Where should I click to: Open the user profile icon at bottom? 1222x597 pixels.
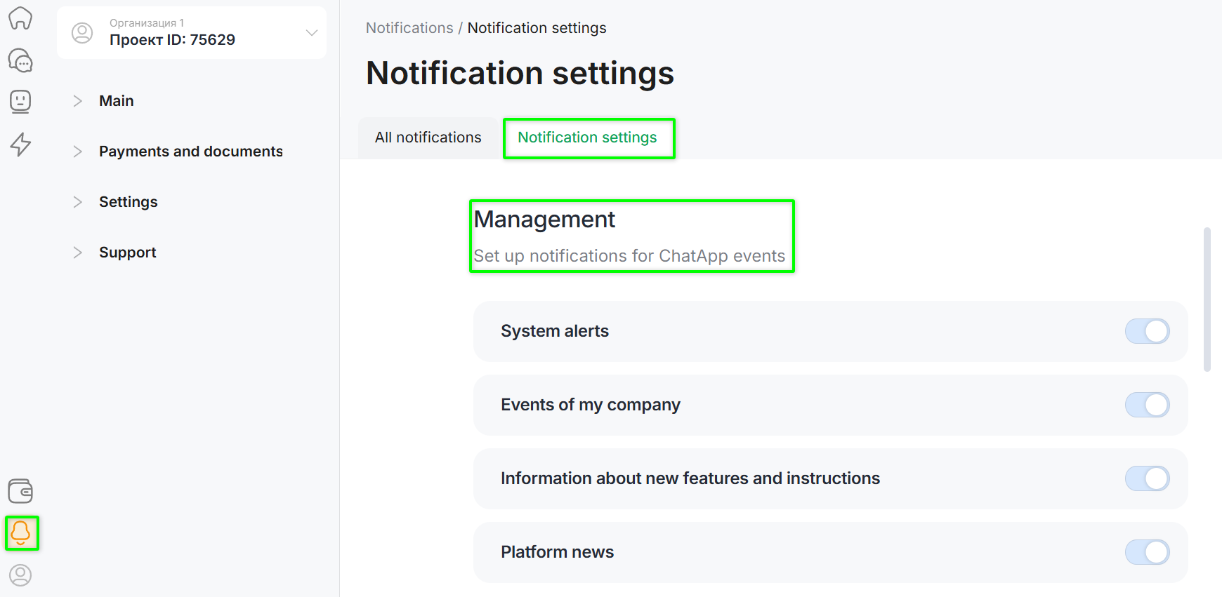20,575
